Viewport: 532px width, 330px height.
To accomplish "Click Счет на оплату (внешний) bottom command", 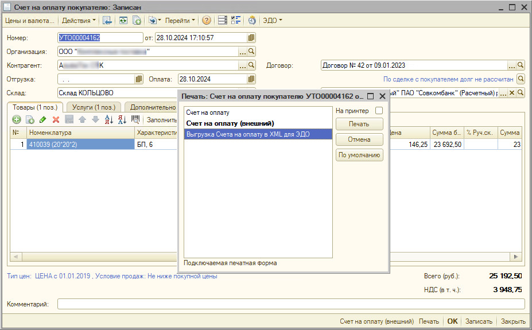I will tap(376, 321).
